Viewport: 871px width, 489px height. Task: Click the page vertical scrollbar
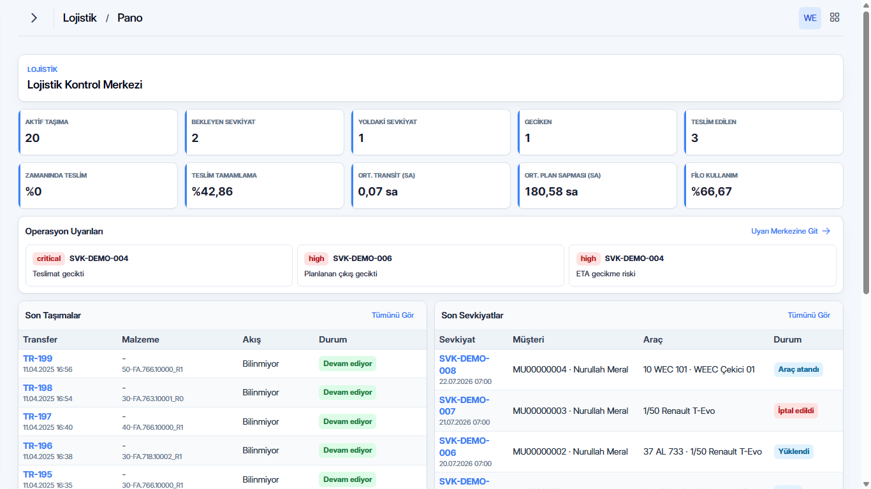866,244
